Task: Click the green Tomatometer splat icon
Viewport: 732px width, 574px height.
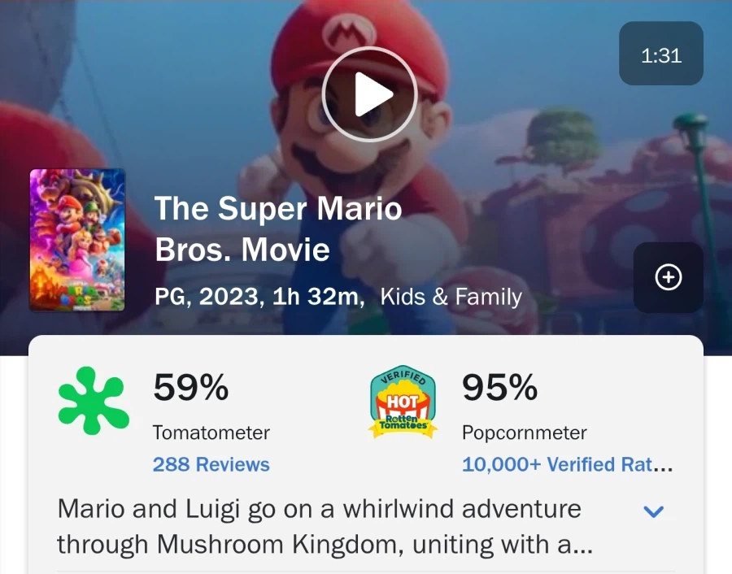Action: tap(94, 400)
